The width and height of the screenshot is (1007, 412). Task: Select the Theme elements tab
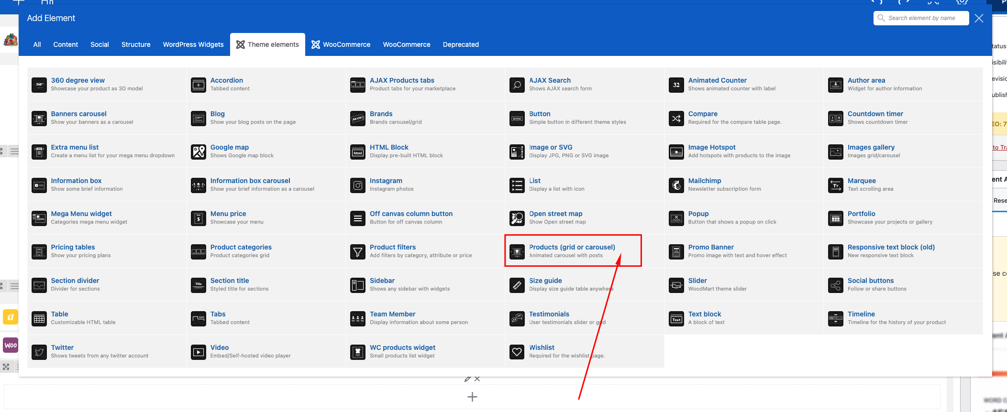pyautogui.click(x=267, y=44)
